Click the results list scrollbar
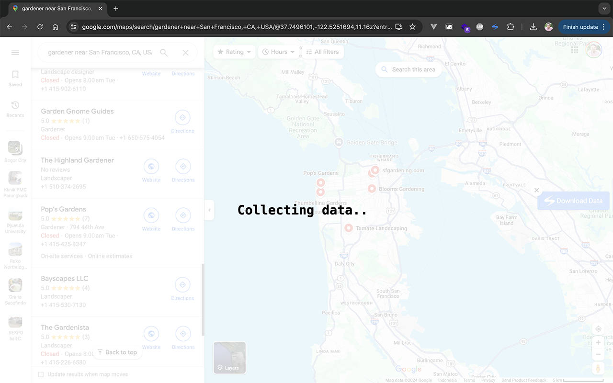Screen dimensions: 613x383 tap(203, 300)
